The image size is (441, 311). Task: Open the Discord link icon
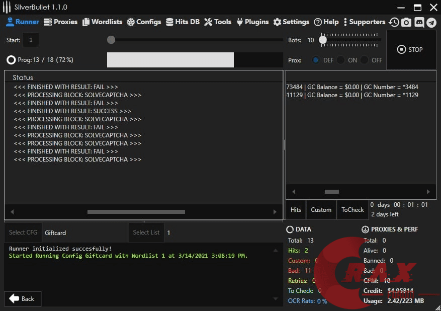(419, 22)
